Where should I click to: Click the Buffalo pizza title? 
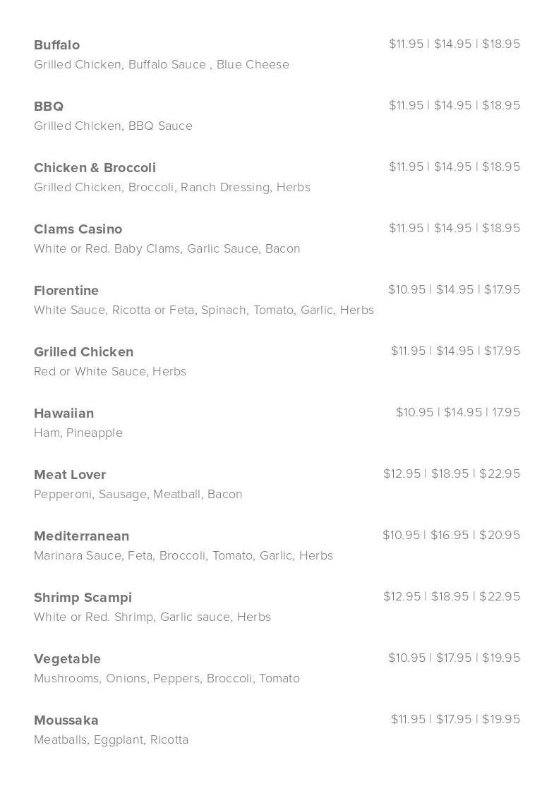(x=56, y=45)
